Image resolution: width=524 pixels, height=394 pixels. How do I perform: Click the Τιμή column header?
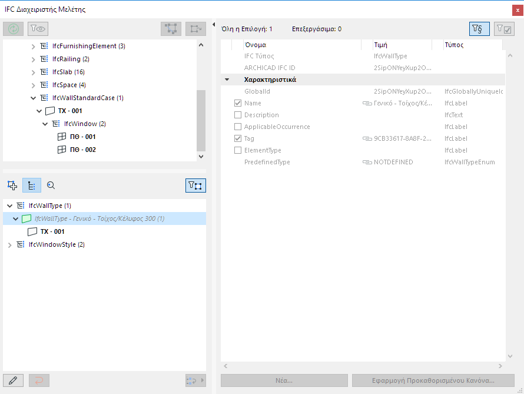pyautogui.click(x=402, y=45)
